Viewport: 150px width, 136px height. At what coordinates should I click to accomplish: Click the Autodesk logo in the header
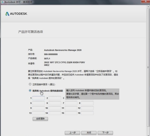pyautogui.click(x=16, y=14)
